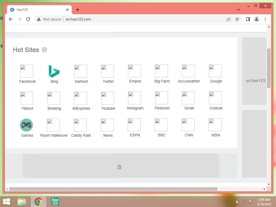Select Chrome in the taskbar
The height and width of the screenshot is (207, 276).
(39, 202)
